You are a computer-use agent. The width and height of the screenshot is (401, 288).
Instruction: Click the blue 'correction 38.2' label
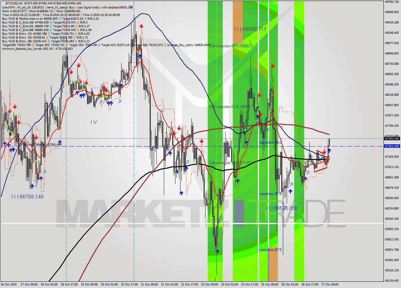point(270,142)
